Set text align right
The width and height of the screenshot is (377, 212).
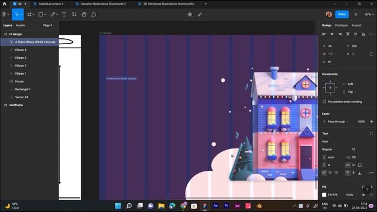336,173
